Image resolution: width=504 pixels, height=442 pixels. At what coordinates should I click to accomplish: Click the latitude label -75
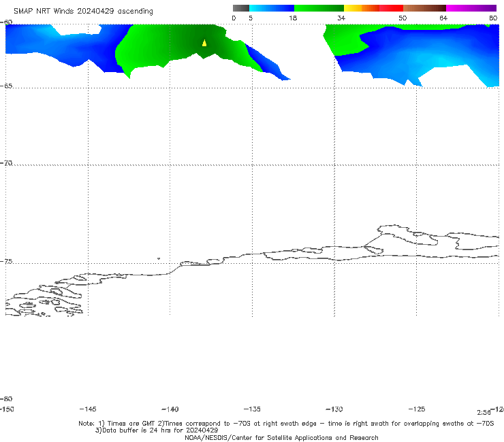click(x=6, y=261)
